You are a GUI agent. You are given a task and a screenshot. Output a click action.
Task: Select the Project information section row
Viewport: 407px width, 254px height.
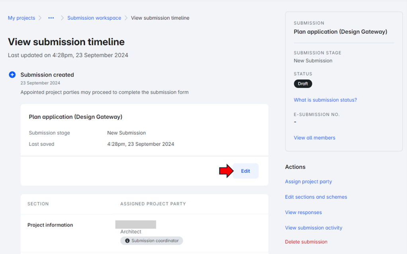coord(50,225)
